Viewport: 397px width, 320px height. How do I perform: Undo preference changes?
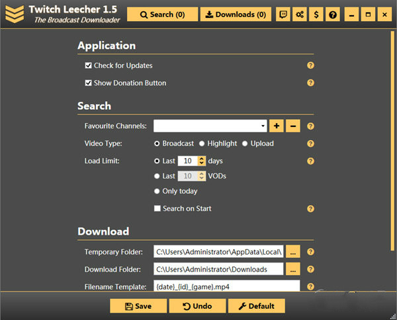point(197,306)
